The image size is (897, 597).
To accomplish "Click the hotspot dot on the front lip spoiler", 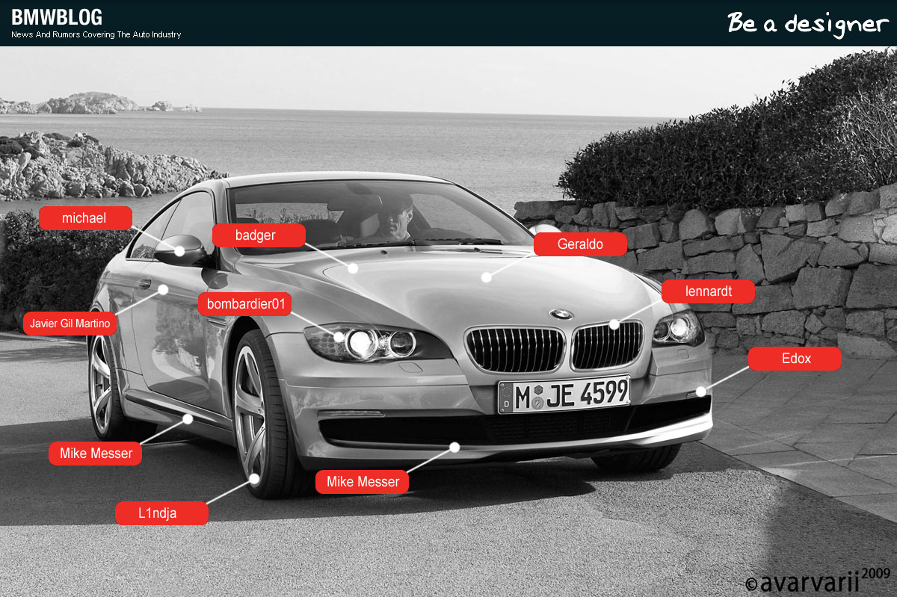I will tap(454, 447).
